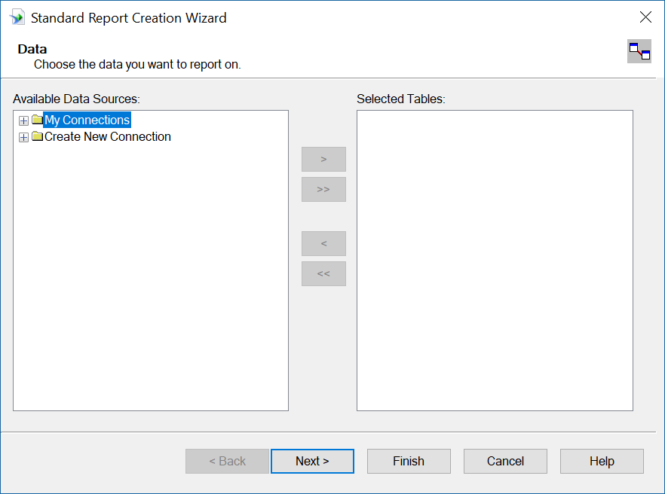Click the < Back button
Image resolution: width=665 pixels, height=494 pixels.
(x=228, y=461)
